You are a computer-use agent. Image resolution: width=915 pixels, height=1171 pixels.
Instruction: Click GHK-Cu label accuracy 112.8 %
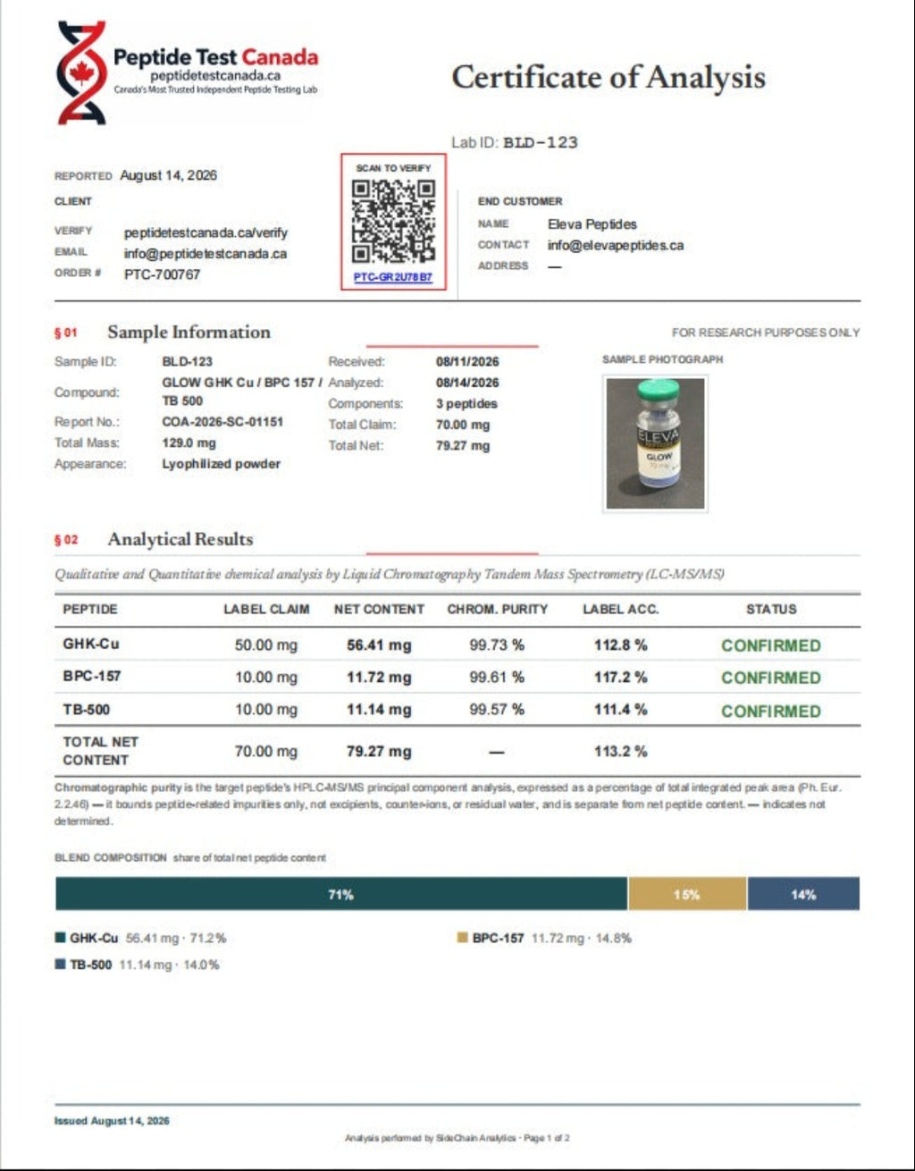click(x=620, y=644)
